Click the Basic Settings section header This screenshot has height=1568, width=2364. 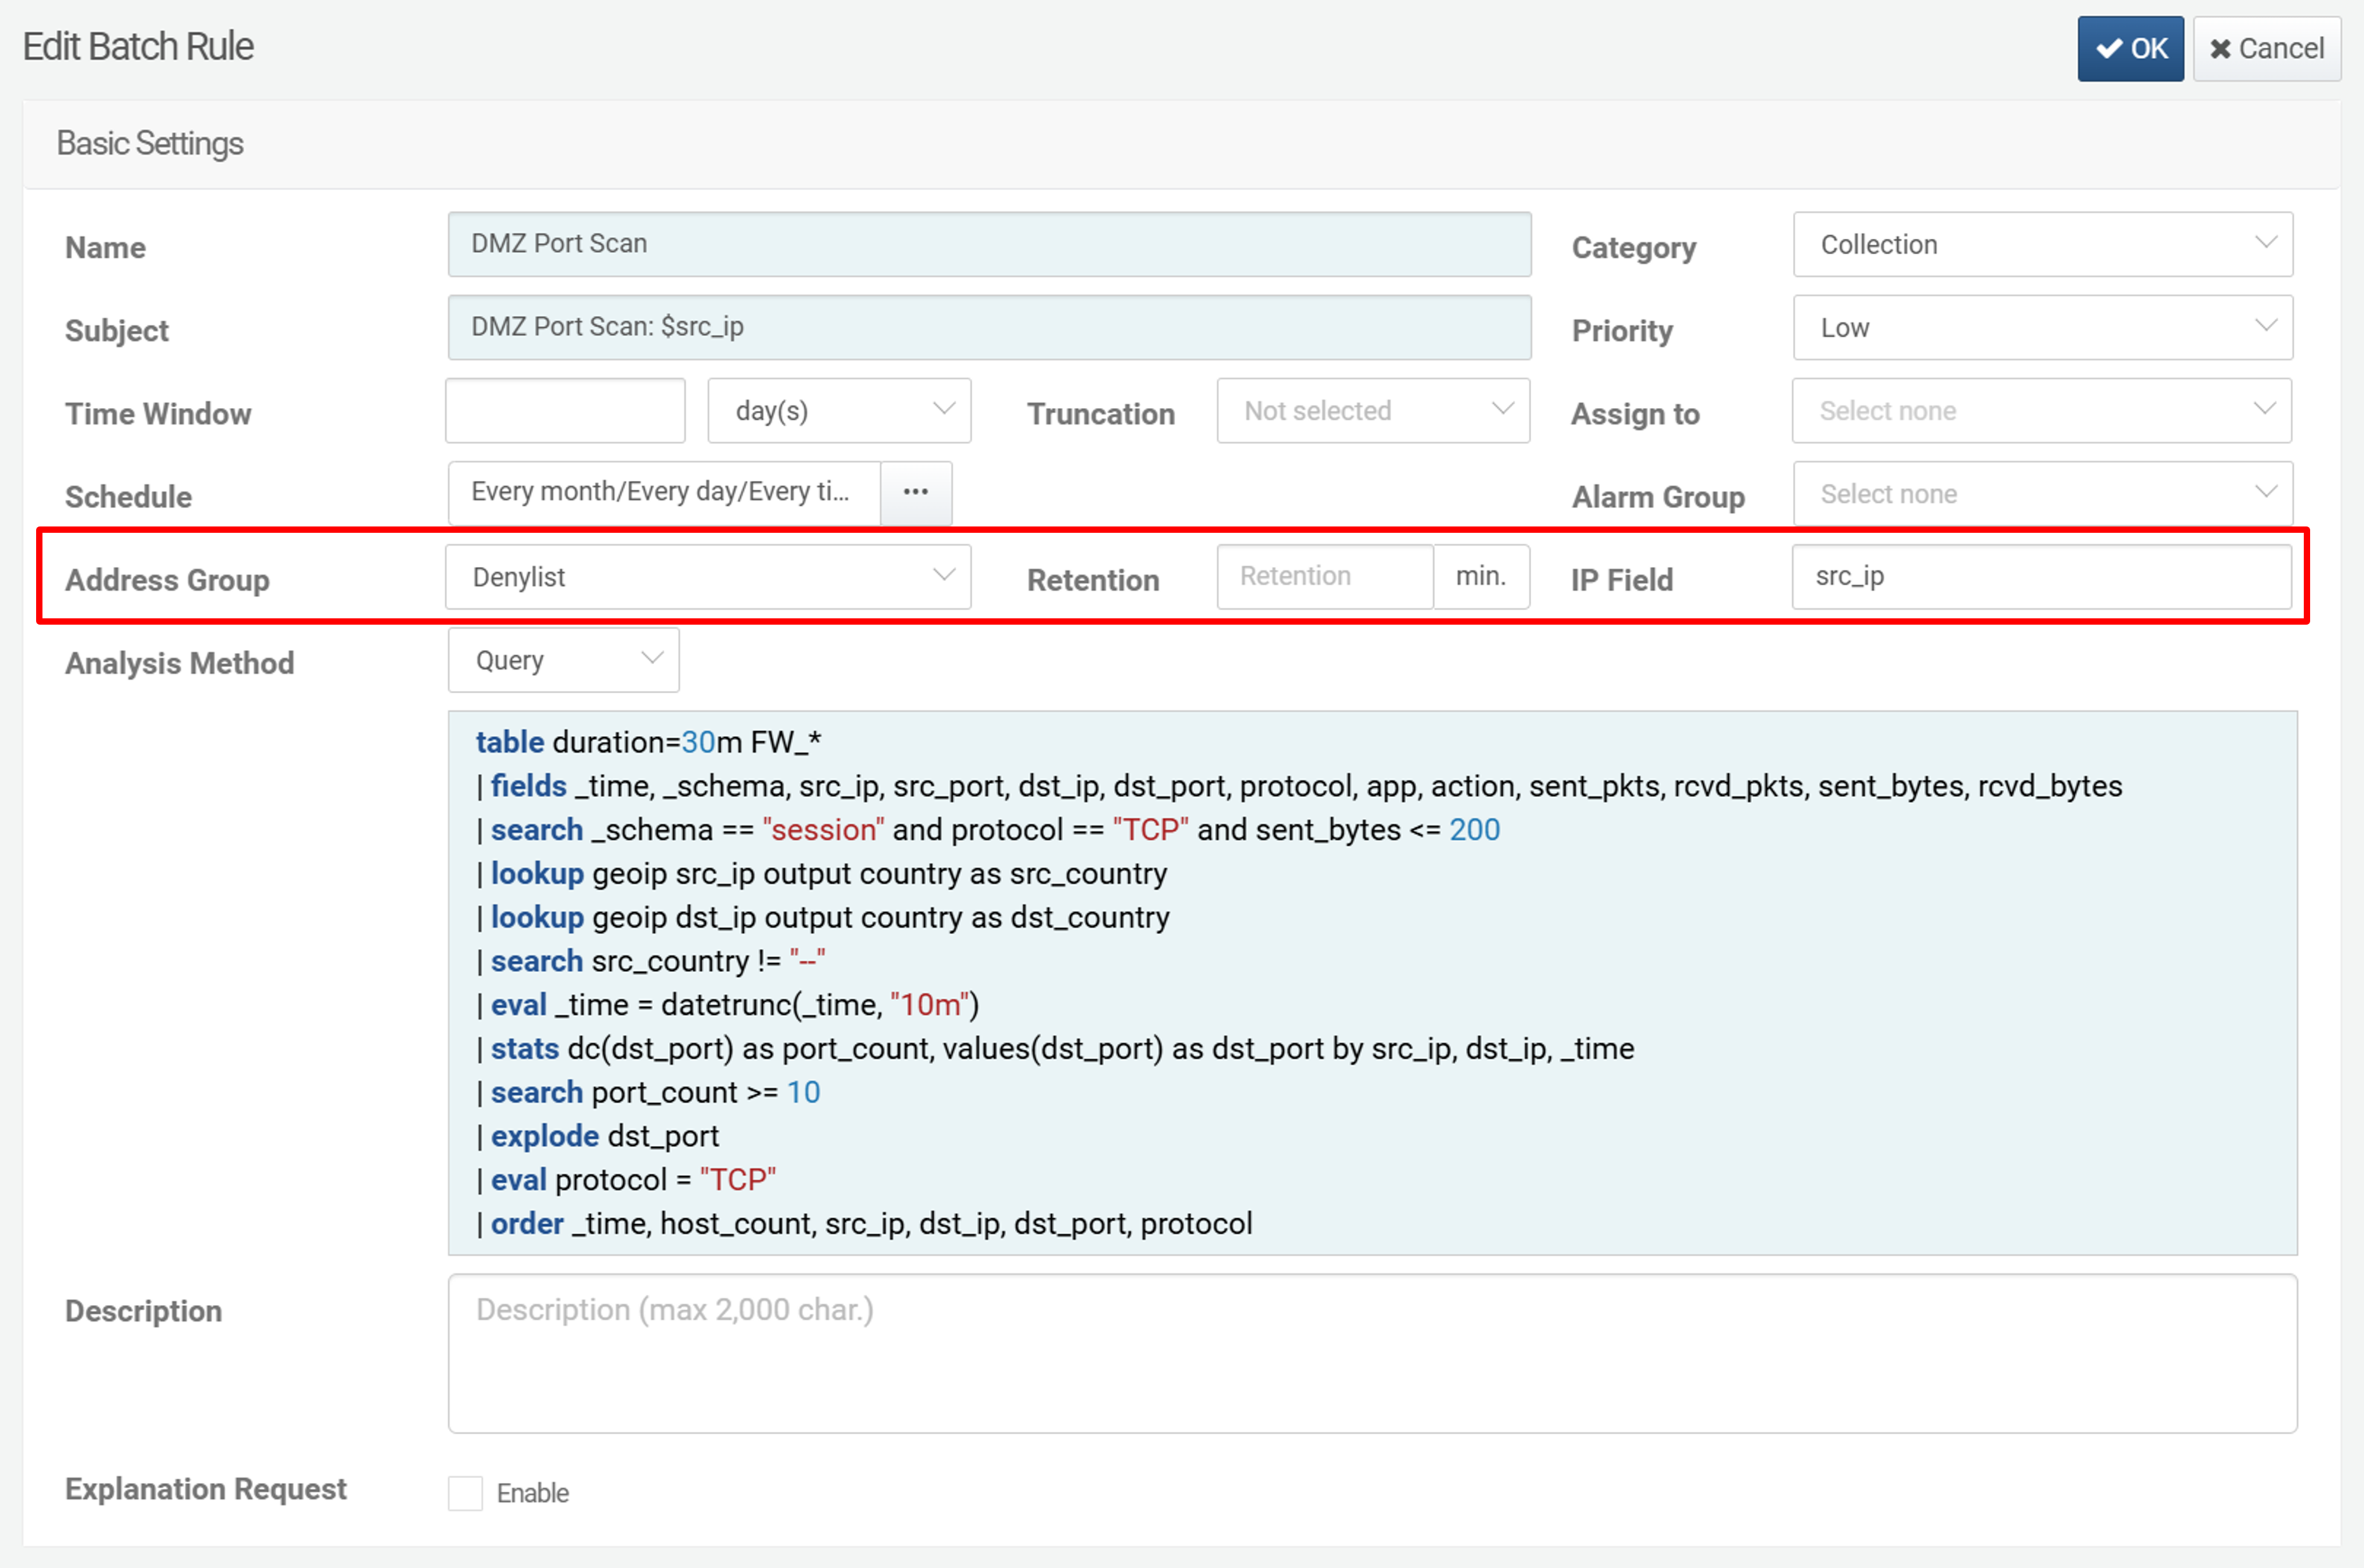(x=150, y=143)
